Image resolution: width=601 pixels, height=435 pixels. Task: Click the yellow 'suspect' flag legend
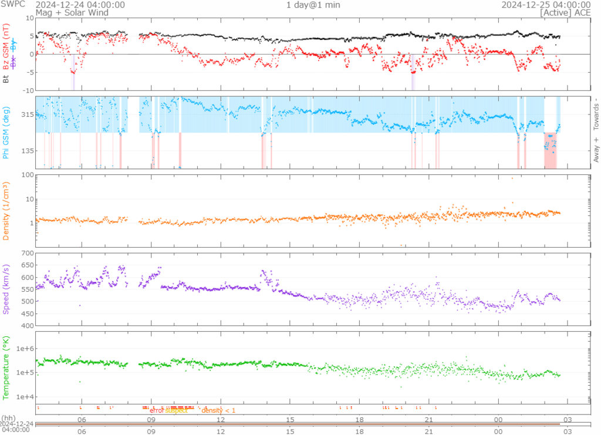point(177,410)
